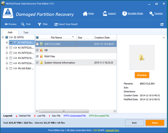Toggle the #1 (NTFS) partition checkbox

[11, 42]
